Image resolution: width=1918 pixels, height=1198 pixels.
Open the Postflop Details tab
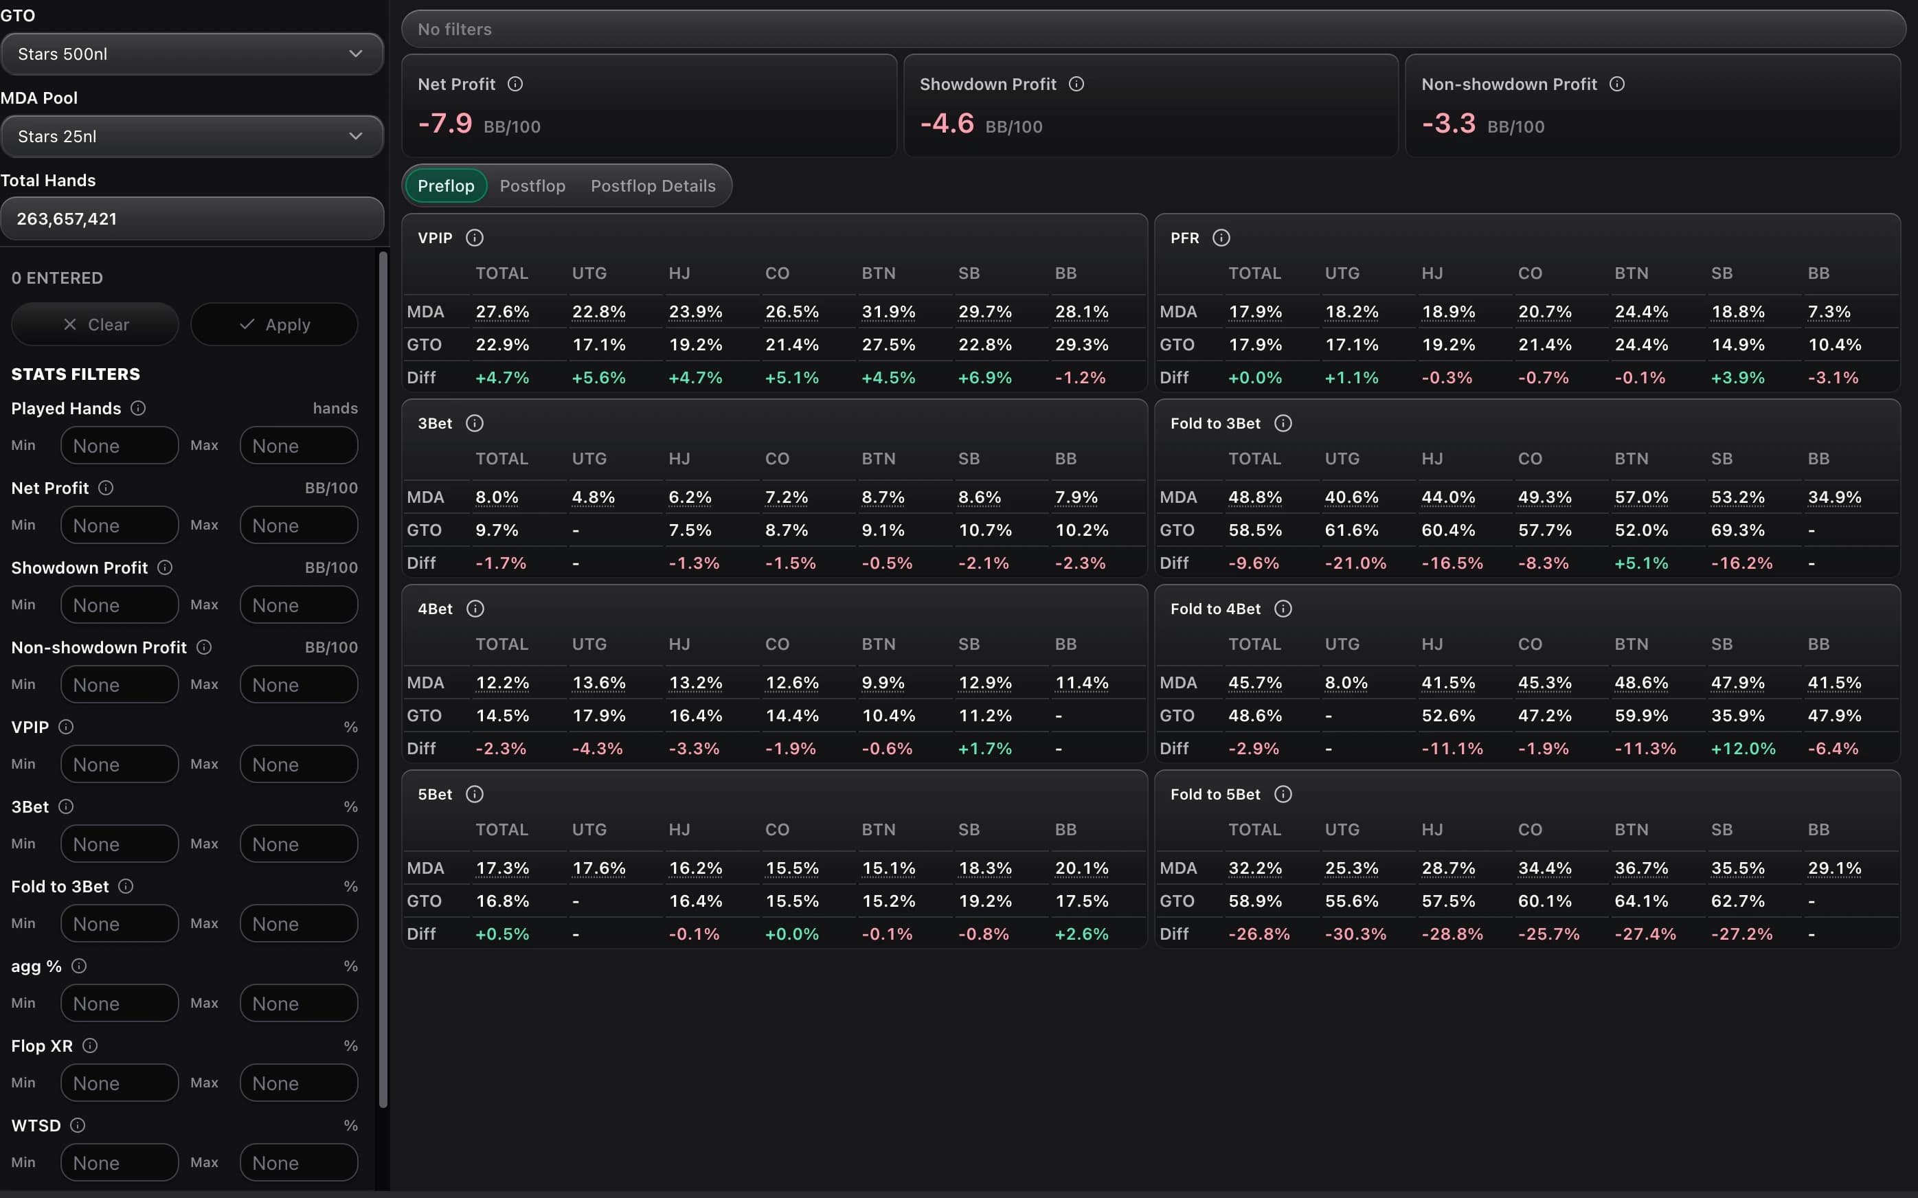point(653,185)
